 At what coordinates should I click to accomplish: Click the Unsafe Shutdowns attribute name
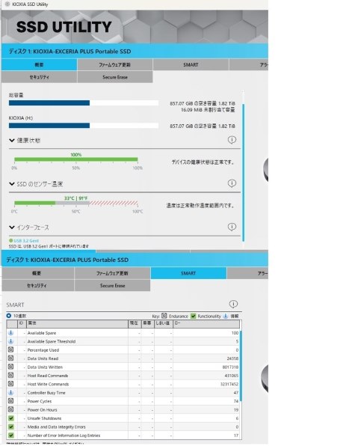tap(44, 418)
